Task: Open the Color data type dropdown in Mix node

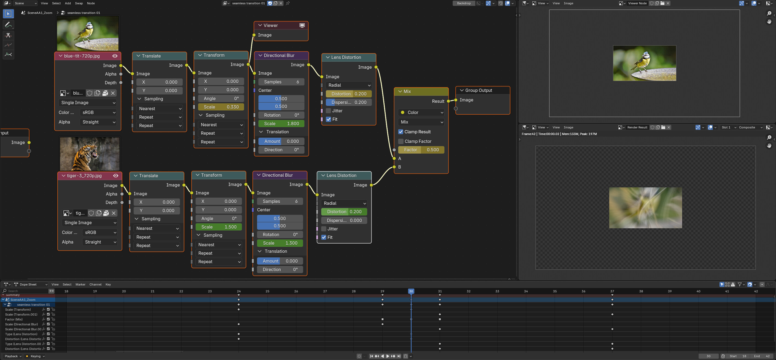Action: [421, 112]
